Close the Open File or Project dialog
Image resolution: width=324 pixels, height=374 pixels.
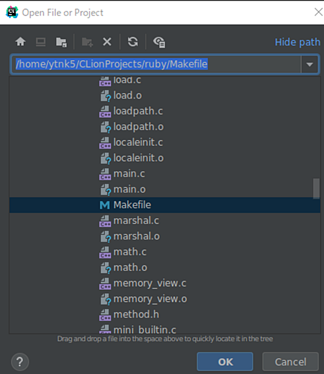(x=318, y=12)
